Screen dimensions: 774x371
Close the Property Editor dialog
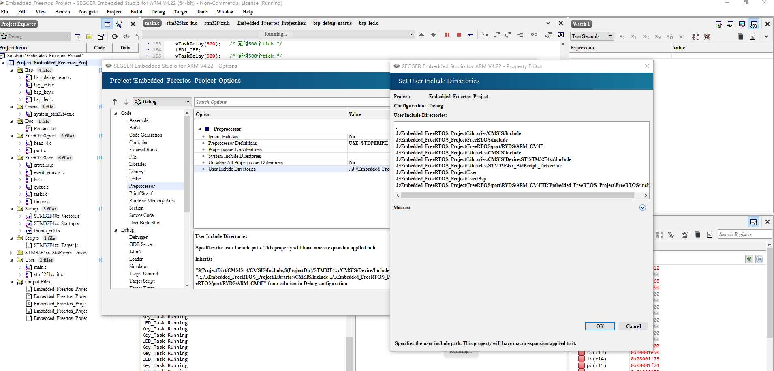(647, 66)
